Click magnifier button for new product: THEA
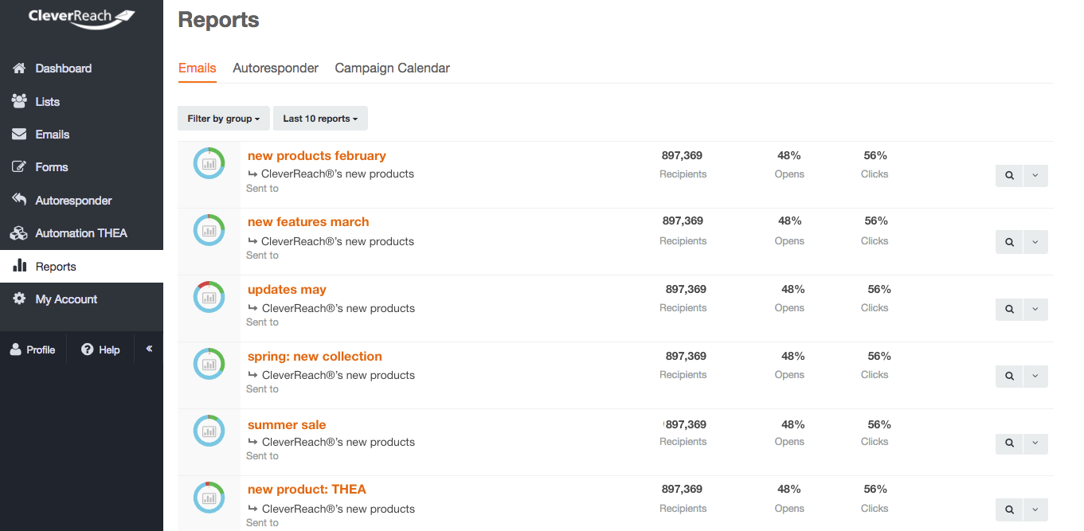This screenshot has width=1084, height=531. coord(1009,510)
